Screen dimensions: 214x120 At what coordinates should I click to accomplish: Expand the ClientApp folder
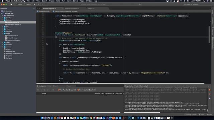pos(3,18)
